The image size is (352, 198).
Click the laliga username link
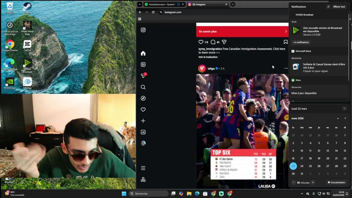point(211,68)
